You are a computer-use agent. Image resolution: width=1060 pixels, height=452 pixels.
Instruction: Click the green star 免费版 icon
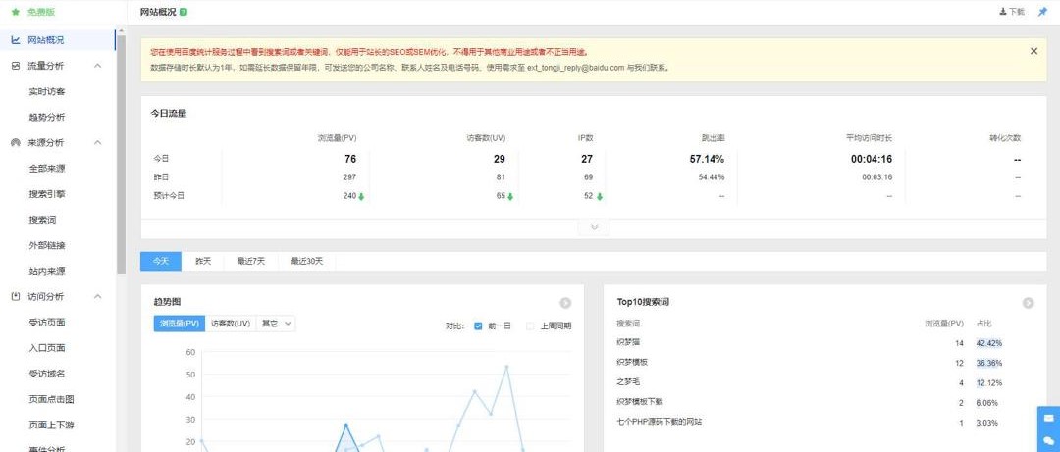click(15, 12)
